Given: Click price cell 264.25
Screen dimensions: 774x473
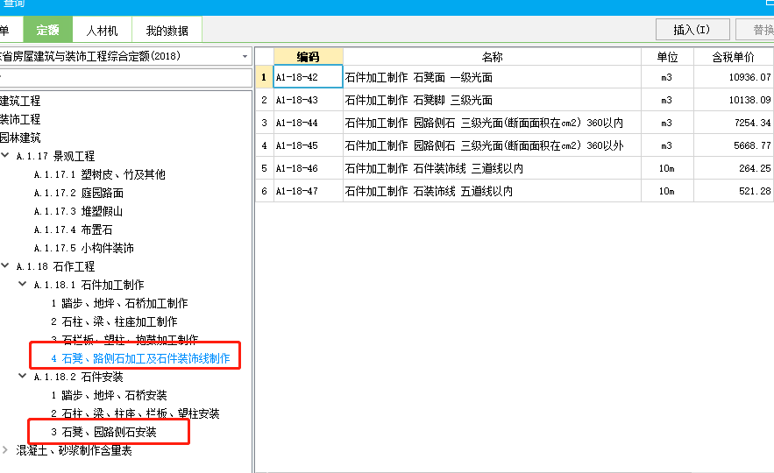Looking at the screenshot, I should 734,168.
